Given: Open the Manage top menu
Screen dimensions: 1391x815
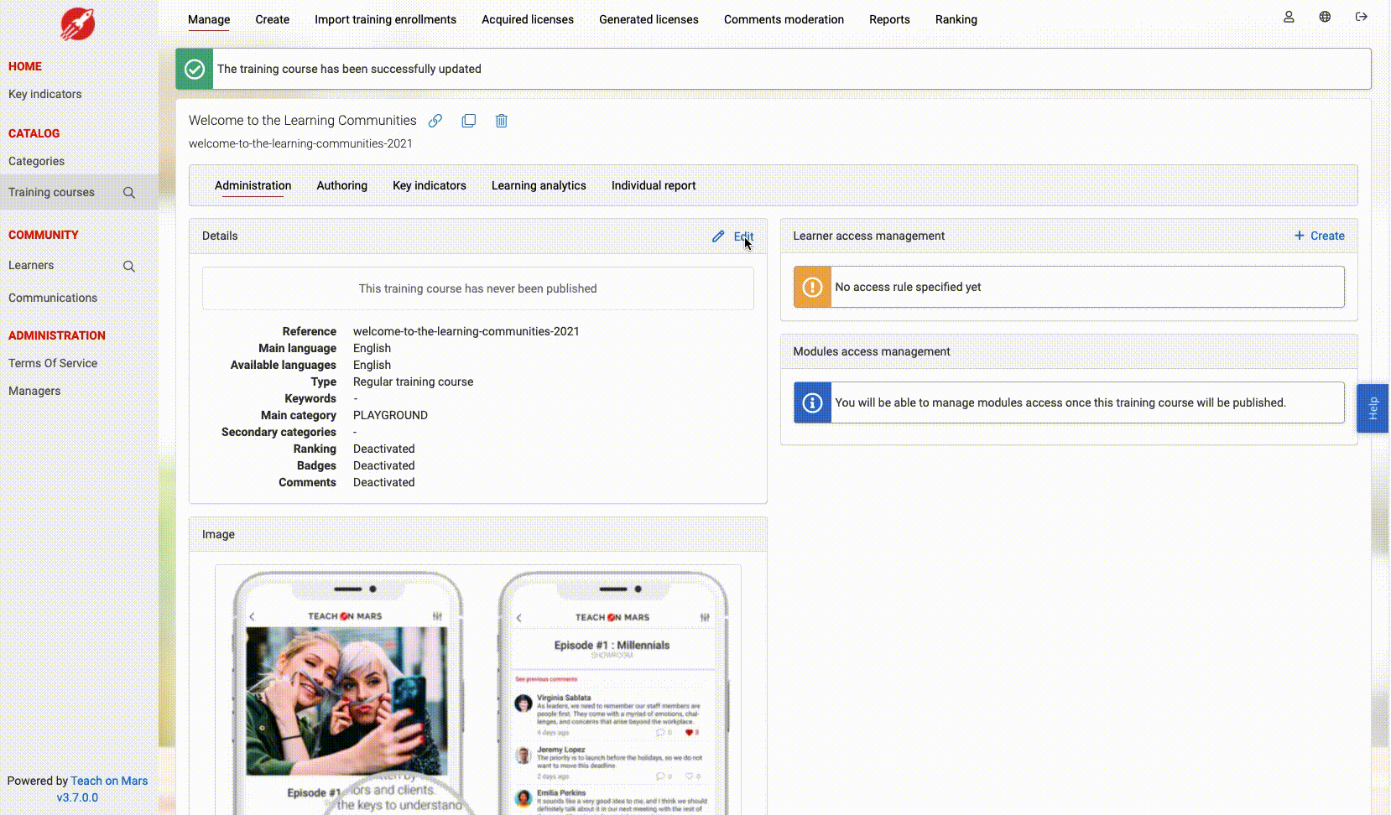Looking at the screenshot, I should pos(209,19).
